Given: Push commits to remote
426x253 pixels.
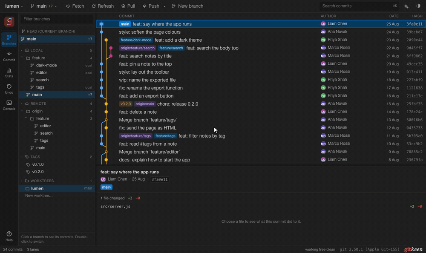Looking at the screenshot, I should coord(151,6).
